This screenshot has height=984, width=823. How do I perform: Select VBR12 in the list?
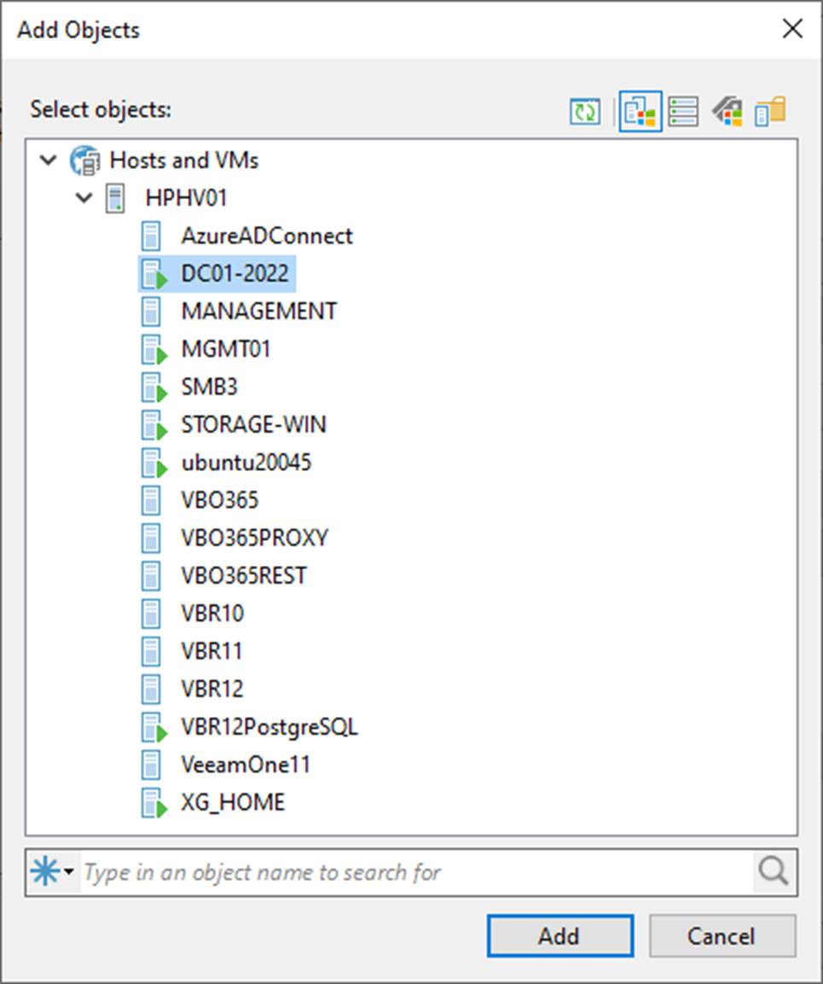click(x=212, y=689)
